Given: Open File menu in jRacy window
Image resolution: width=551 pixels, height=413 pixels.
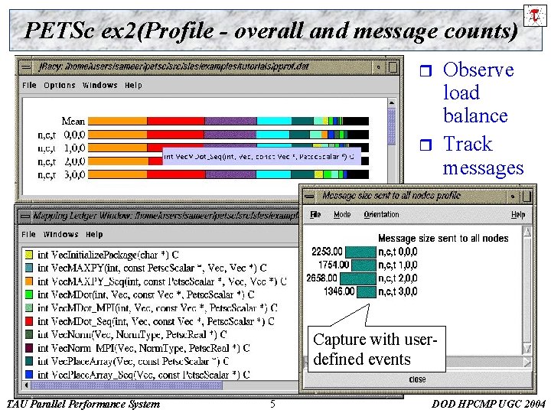Looking at the screenshot, I should (x=29, y=86).
